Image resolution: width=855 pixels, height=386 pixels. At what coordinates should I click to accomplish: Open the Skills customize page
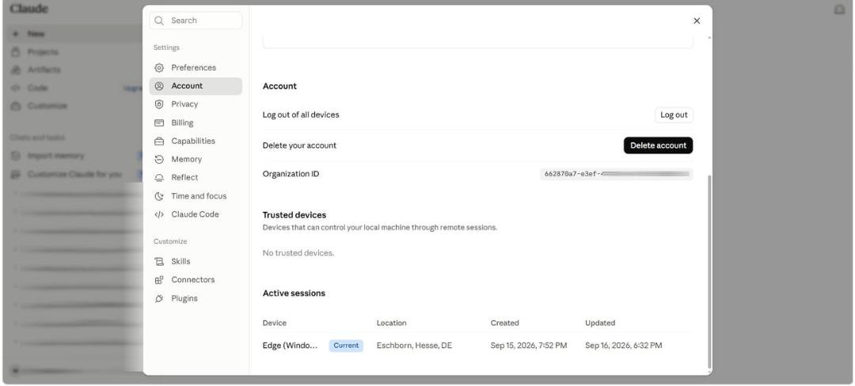point(196,262)
